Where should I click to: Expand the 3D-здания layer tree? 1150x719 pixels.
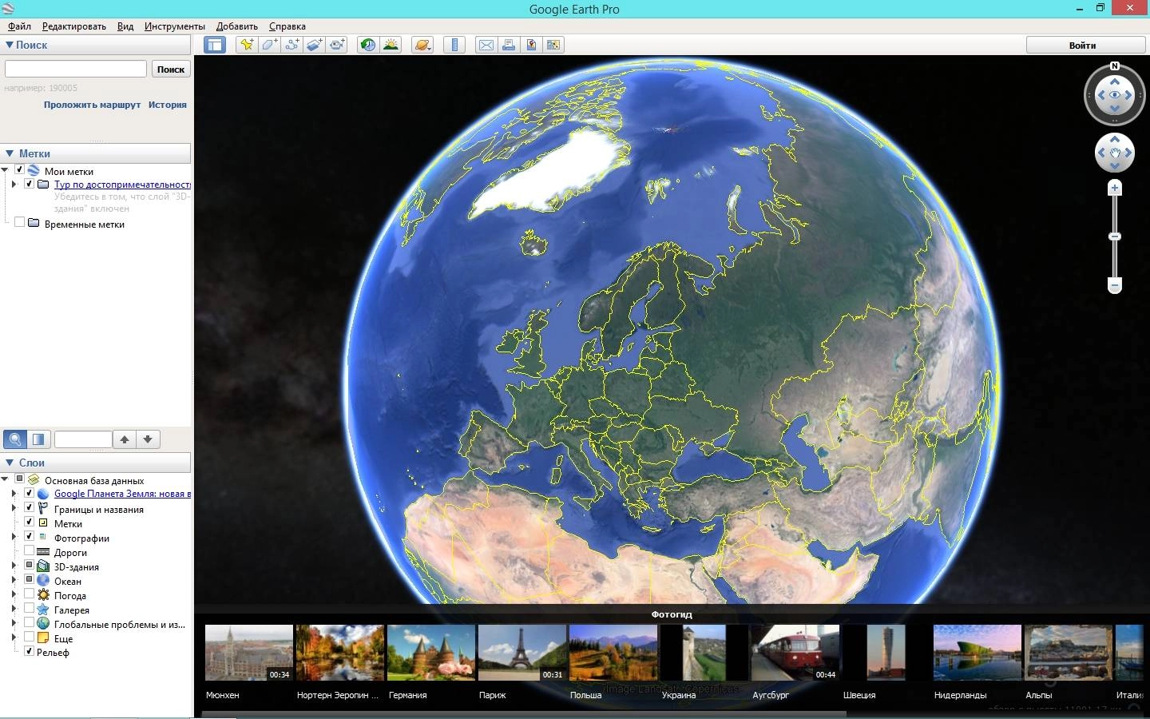point(14,566)
